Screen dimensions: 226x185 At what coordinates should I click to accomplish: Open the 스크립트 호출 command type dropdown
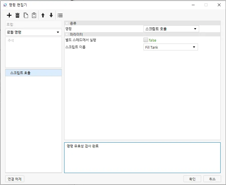click(171, 29)
